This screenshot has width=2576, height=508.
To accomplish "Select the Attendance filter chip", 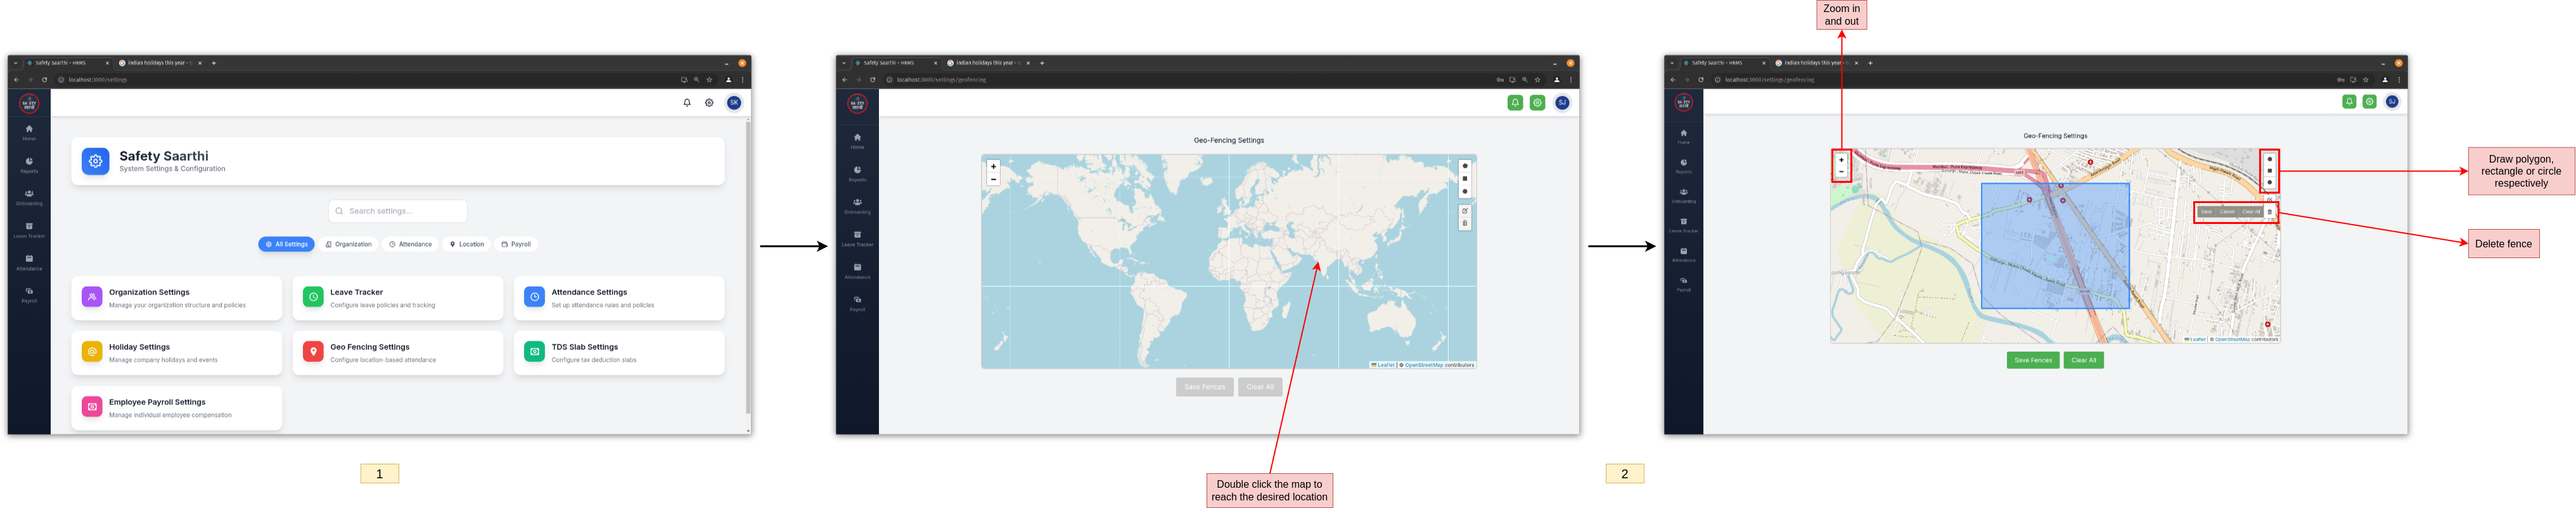I will click(410, 245).
